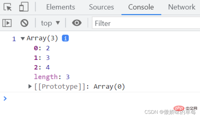Show the console sidebar panel

pos(7,23)
